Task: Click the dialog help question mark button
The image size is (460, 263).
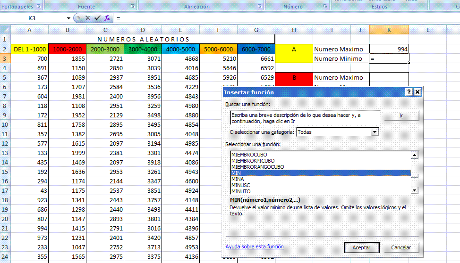Action: tap(409, 92)
